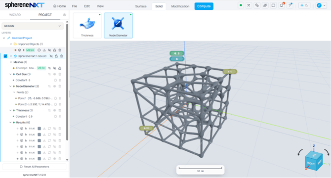Switch to the Surface tab
The width and height of the screenshot is (331, 178).
tap(141, 6)
